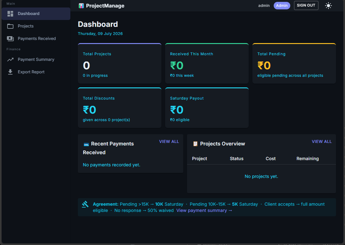The height and width of the screenshot is (245, 345).
Task: Click 'given across 0 project(s)' text
Action: point(106,120)
